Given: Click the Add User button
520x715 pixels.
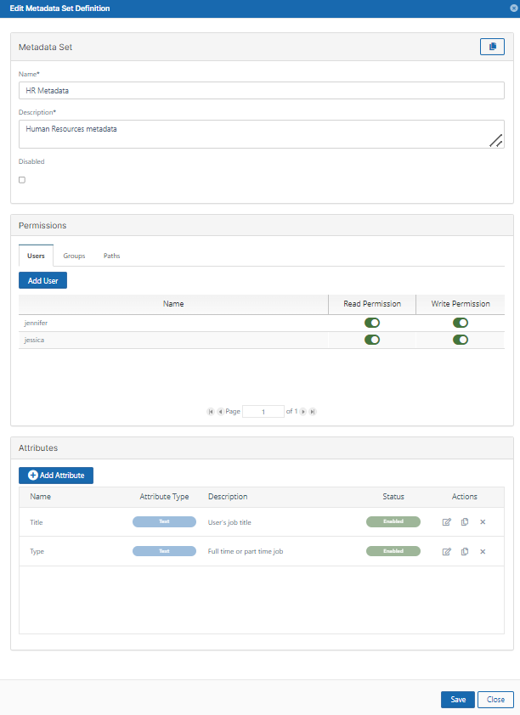Looking at the screenshot, I should tap(42, 280).
